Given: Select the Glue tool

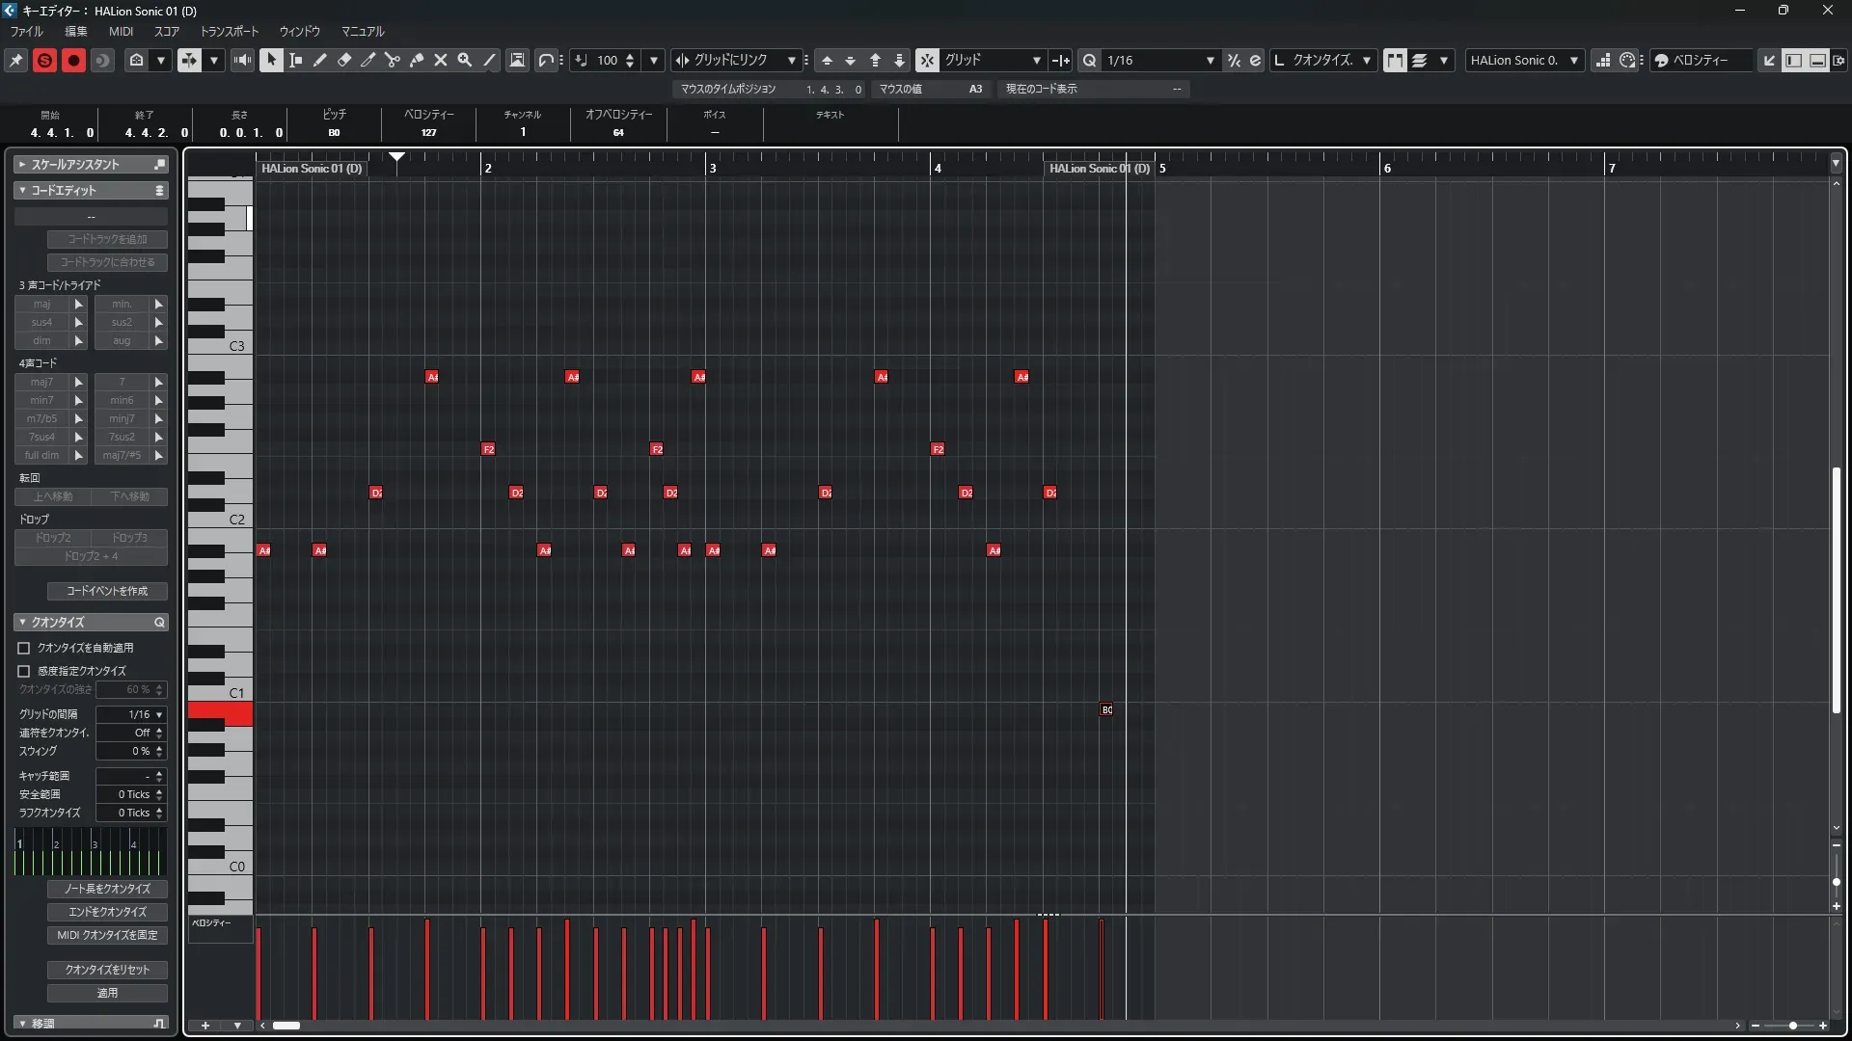Looking at the screenshot, I should (417, 60).
